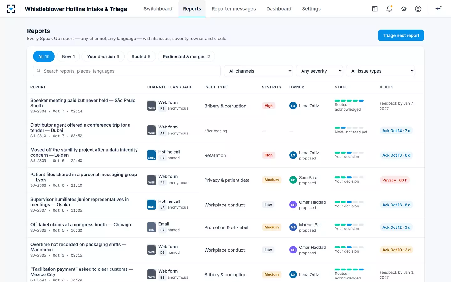Click the stage progress bar for SU-2304
The height and width of the screenshot is (282, 451).
coord(349,101)
